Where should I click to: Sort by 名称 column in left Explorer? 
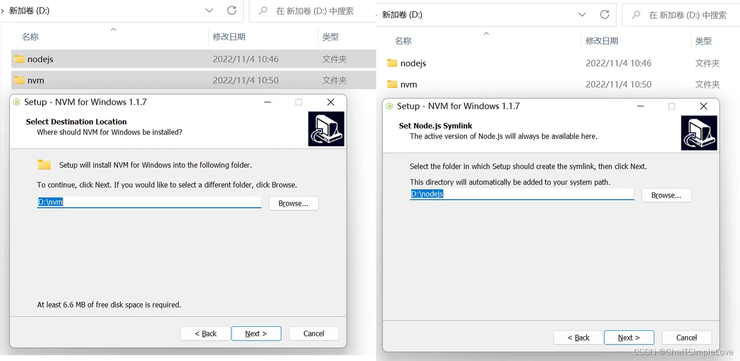click(x=30, y=37)
